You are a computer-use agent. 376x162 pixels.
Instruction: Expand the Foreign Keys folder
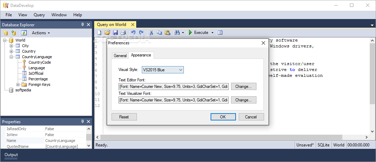18,84
